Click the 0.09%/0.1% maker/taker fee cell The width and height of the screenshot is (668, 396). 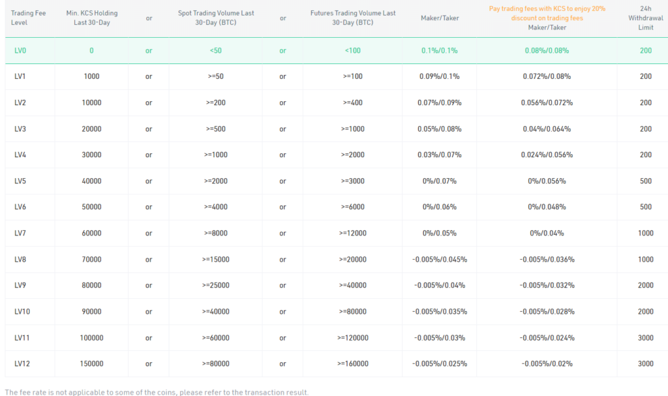click(x=439, y=76)
